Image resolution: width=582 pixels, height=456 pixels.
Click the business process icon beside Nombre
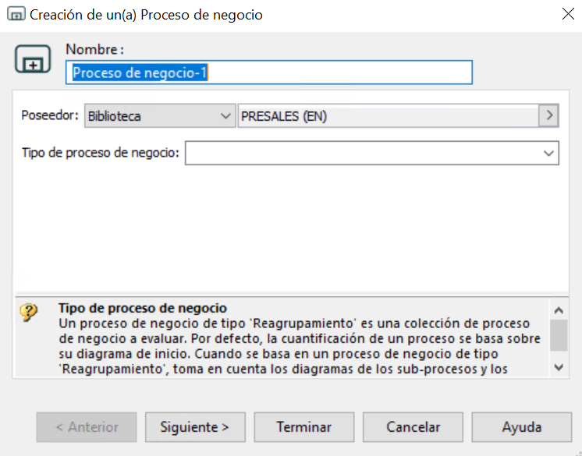point(33,59)
